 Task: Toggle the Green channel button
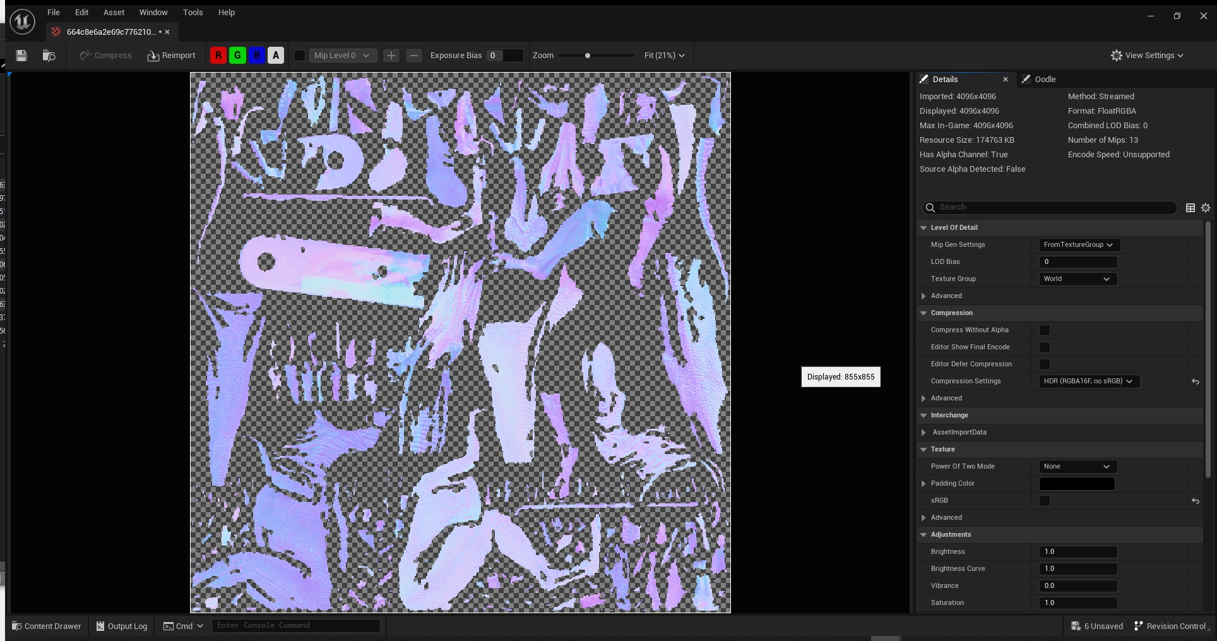click(x=237, y=56)
